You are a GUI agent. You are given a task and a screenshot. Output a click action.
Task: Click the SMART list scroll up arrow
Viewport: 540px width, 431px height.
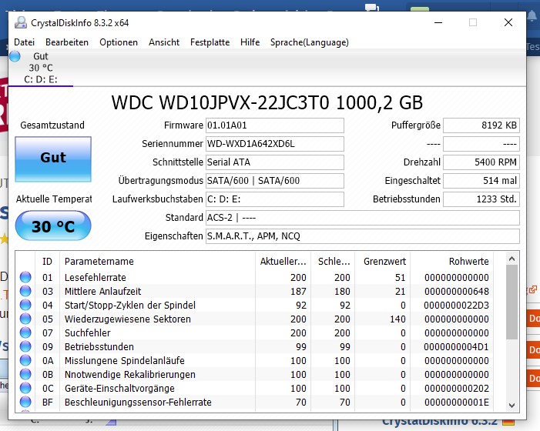click(x=511, y=259)
